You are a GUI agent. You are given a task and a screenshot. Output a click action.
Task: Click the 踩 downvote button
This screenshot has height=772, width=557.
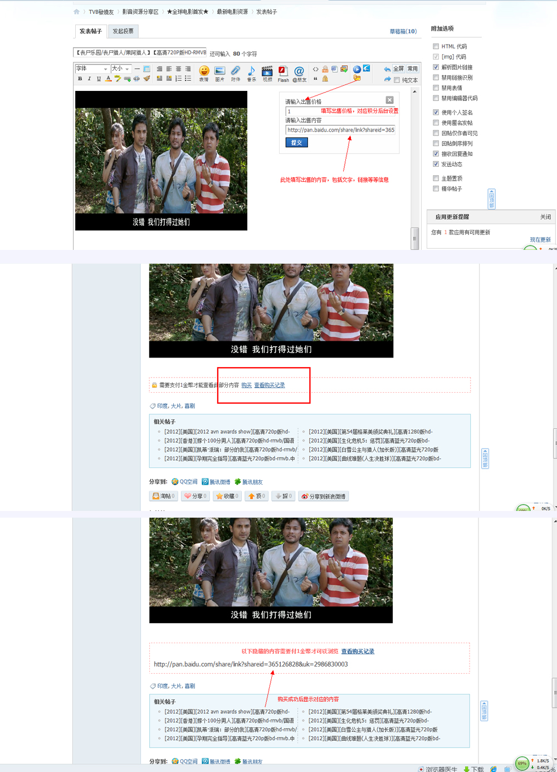tap(283, 496)
